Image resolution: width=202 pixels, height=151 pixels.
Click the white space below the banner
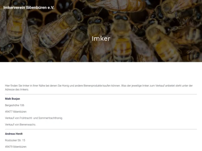coord(101,73)
